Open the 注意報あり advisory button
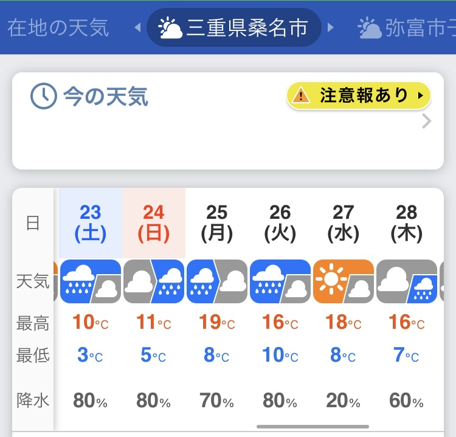This screenshot has width=456, height=437. pyautogui.click(x=359, y=95)
